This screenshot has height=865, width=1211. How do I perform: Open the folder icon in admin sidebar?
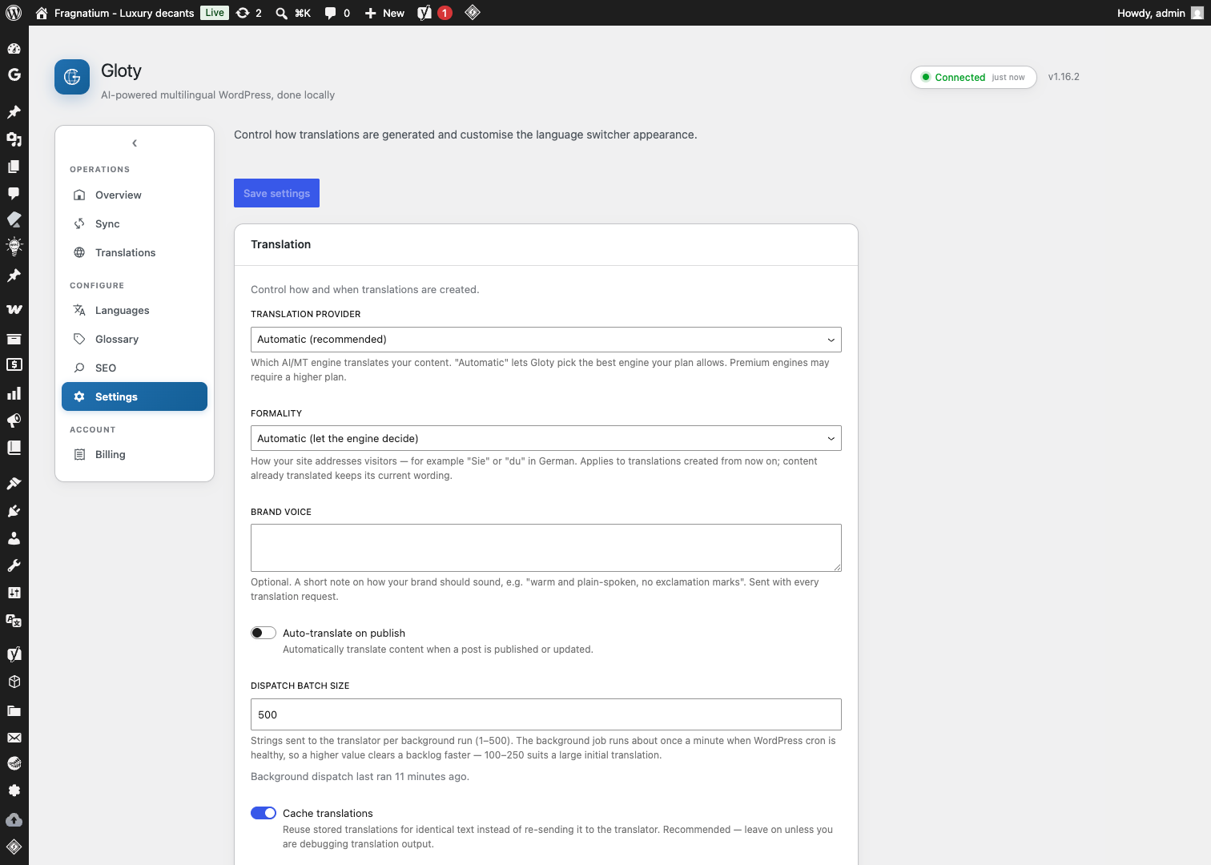pyautogui.click(x=14, y=710)
